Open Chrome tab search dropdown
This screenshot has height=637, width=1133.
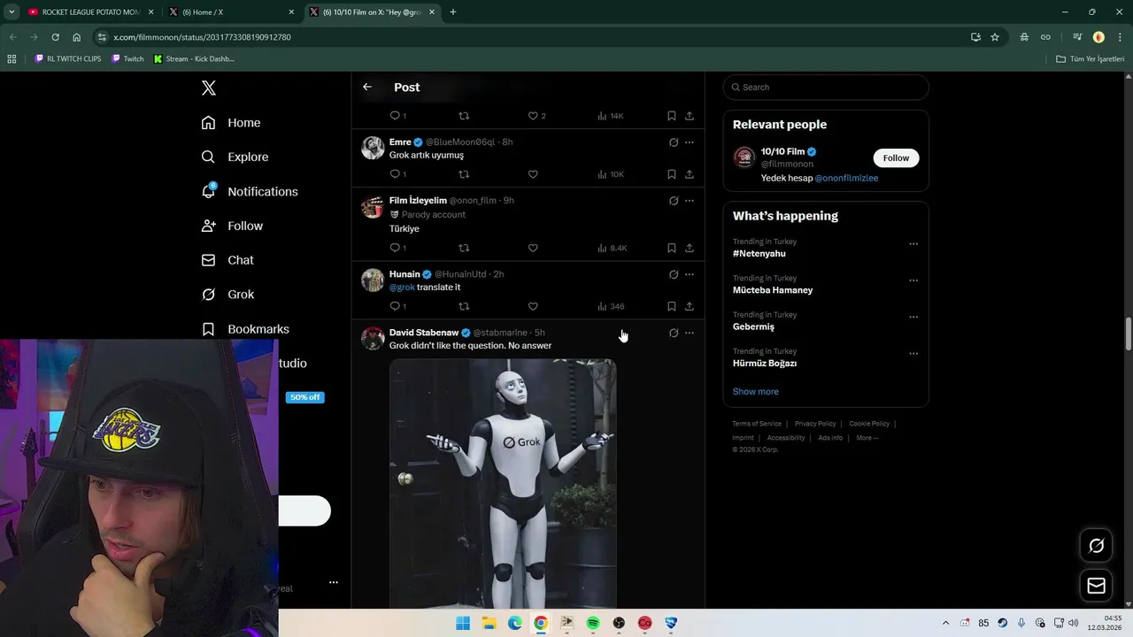tap(12, 12)
